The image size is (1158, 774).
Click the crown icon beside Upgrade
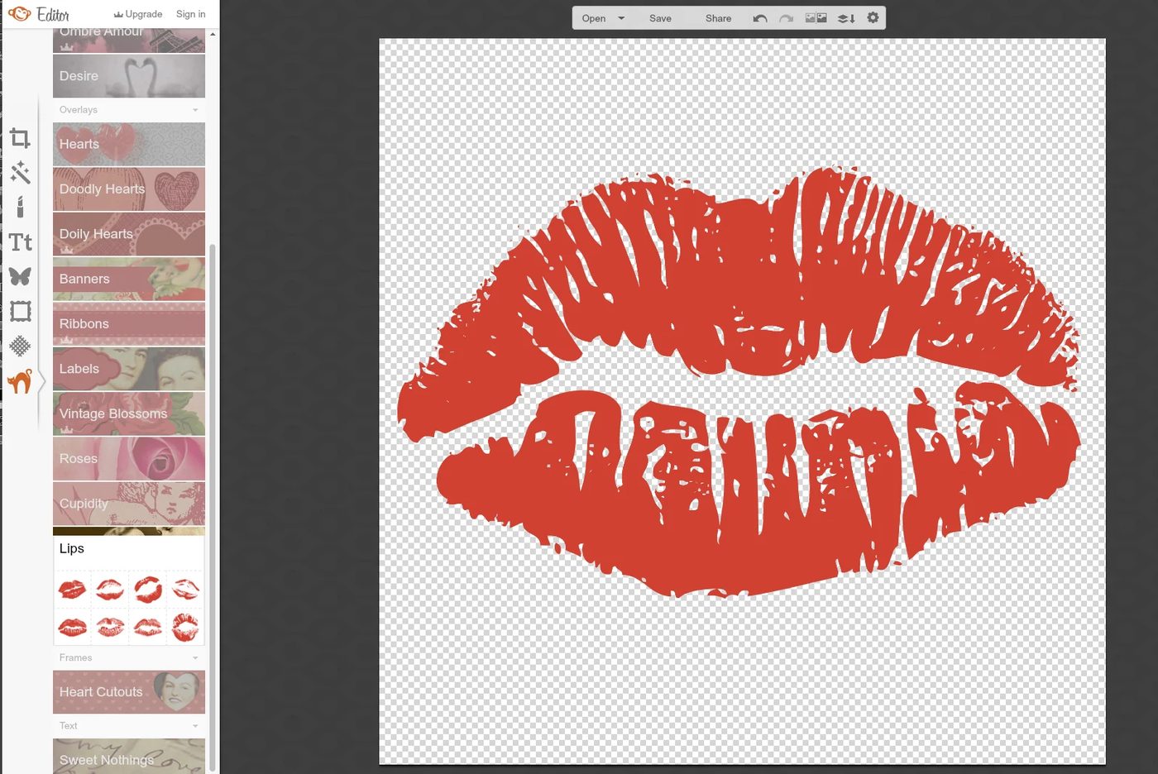point(118,14)
